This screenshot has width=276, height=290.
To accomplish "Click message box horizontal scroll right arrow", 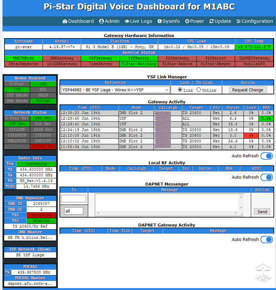I will pos(235,213).
